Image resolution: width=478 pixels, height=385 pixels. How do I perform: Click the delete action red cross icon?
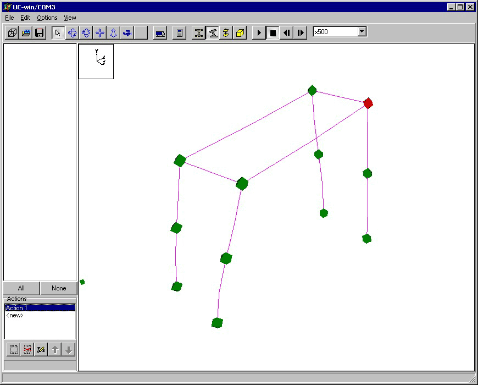click(x=27, y=349)
